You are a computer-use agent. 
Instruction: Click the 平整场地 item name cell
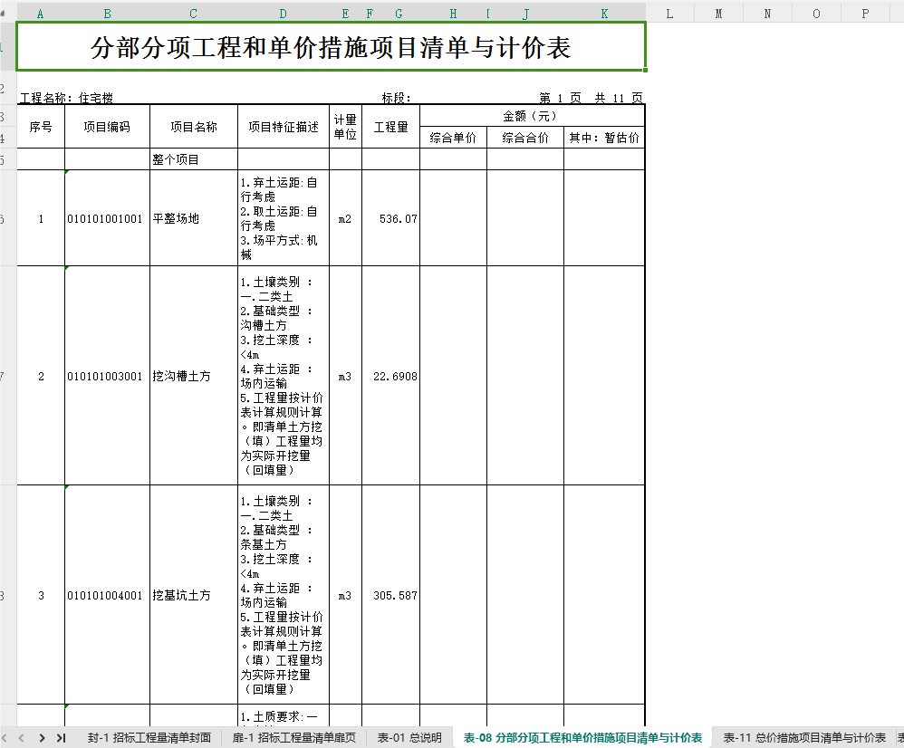pos(194,218)
